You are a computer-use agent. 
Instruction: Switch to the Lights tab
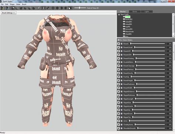[x=147, y=11]
